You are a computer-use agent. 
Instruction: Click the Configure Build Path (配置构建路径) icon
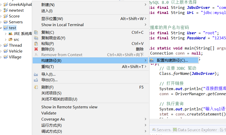152,60
